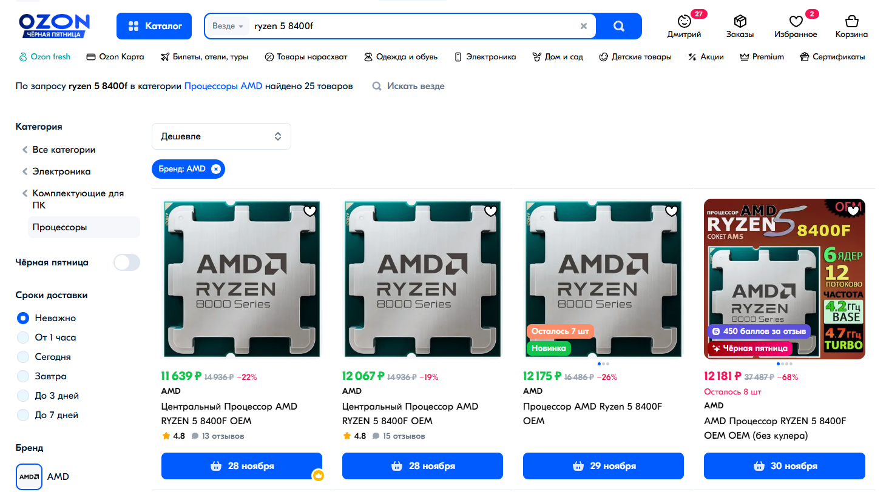Toggle the Чёрная пятница switch
The height and width of the screenshot is (492, 889).
(127, 262)
